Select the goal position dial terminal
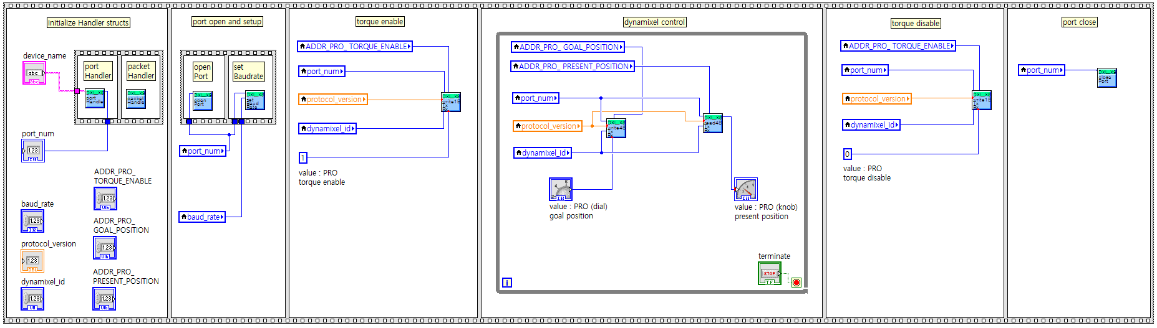This screenshot has height=328, width=1157. pyautogui.click(x=561, y=189)
